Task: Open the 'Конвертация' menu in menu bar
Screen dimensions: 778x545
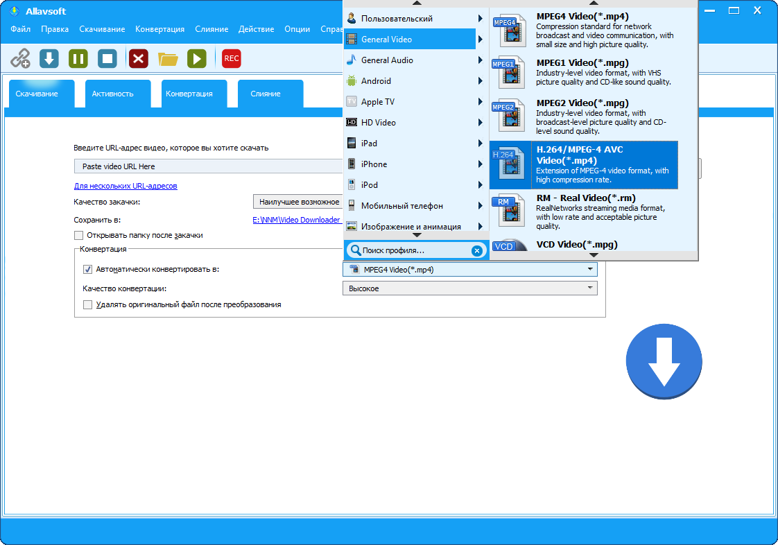Action: click(159, 29)
